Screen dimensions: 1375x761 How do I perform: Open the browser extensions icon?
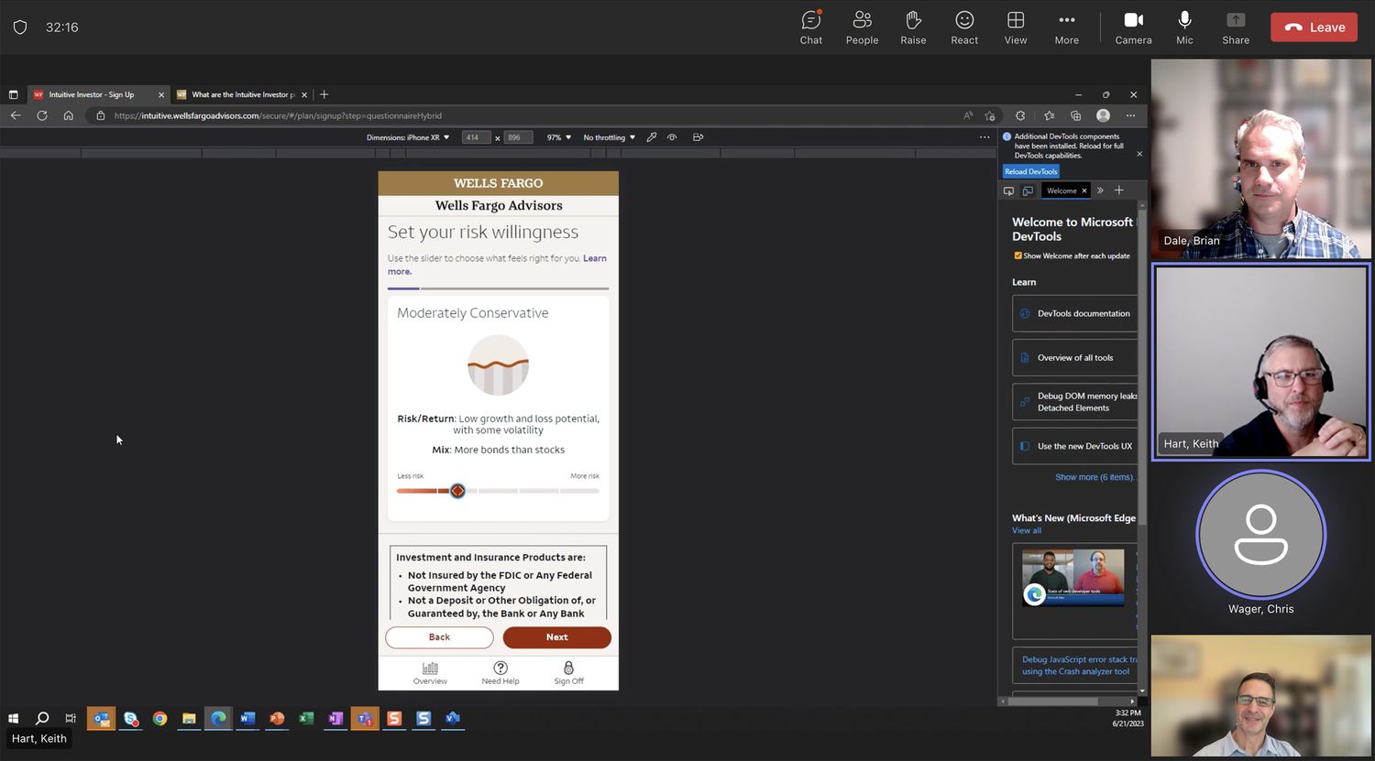point(1020,115)
